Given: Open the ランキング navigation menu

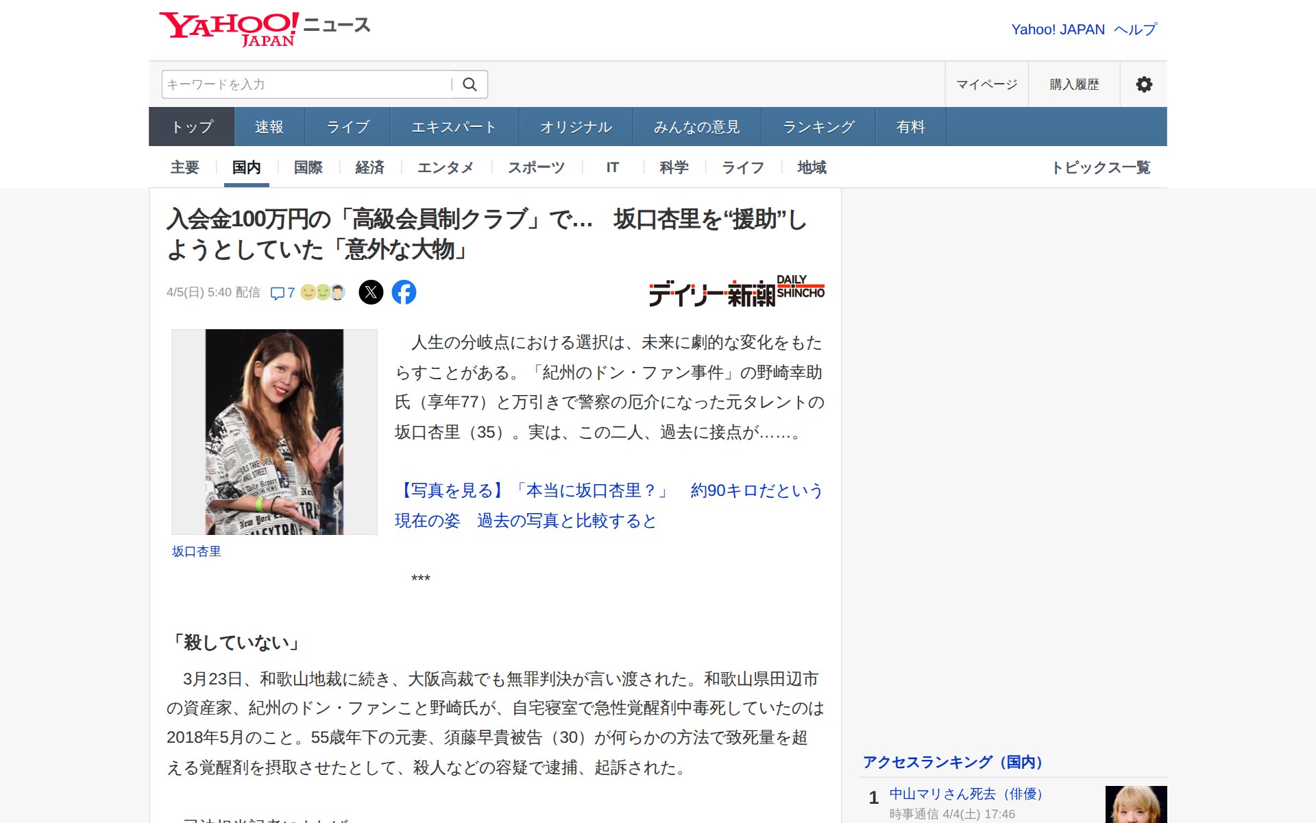Looking at the screenshot, I should (x=818, y=126).
